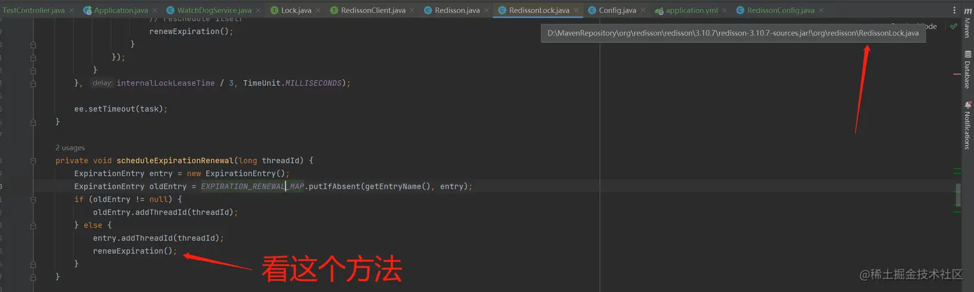Toggle fold marker at the else line
974x292 pixels.
coord(33,225)
